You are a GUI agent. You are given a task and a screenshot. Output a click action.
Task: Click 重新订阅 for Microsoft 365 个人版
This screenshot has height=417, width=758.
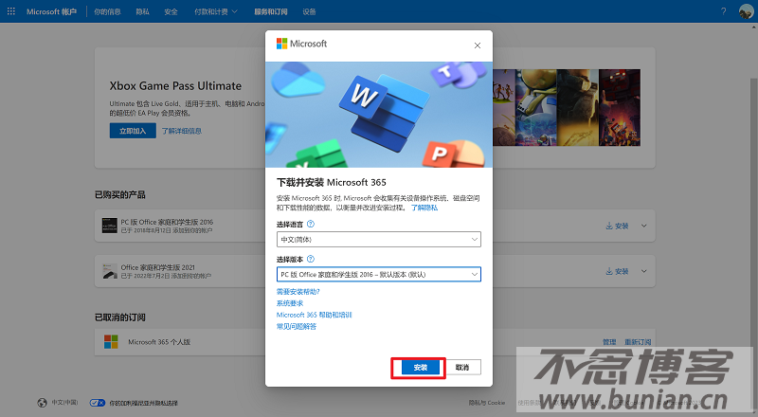click(638, 342)
